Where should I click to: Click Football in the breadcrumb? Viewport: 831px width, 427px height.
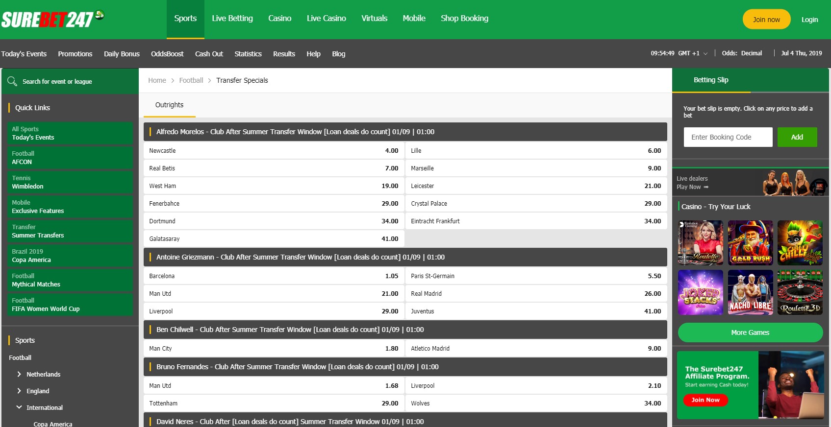[x=191, y=80]
